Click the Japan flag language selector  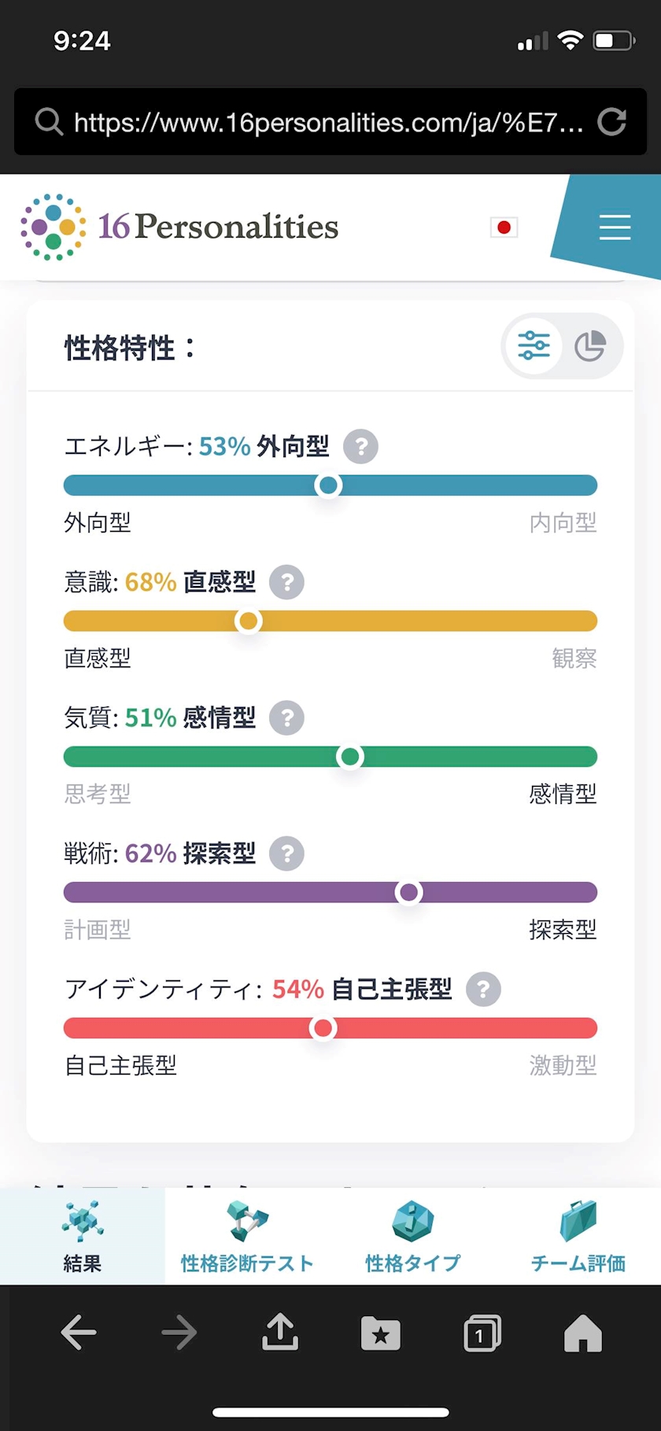click(504, 227)
